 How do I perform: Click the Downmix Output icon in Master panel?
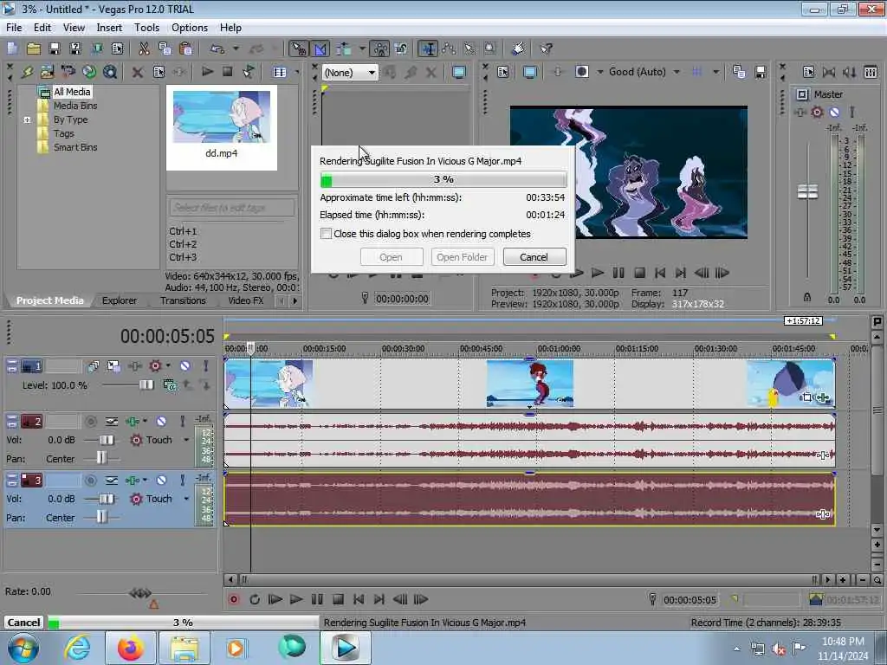coord(829,72)
